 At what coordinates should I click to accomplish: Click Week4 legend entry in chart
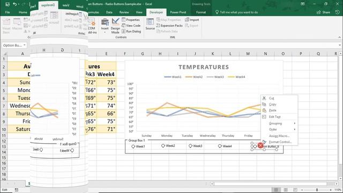click(x=236, y=77)
